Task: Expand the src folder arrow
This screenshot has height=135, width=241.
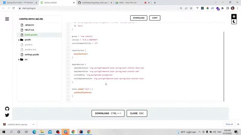Action: [x=19, y=60]
